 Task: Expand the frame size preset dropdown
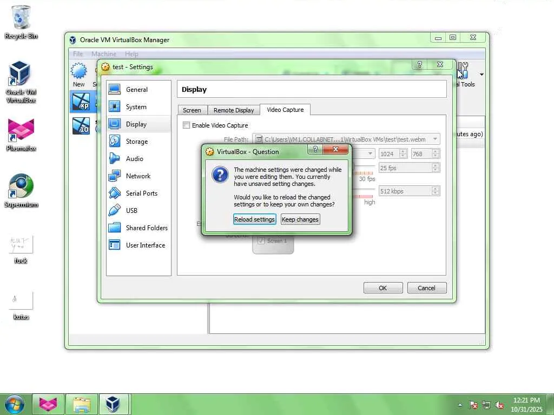370,153
